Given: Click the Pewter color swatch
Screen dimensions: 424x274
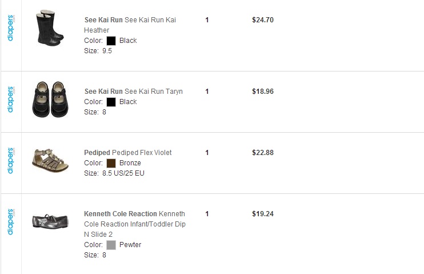Looking at the screenshot, I should pos(111,245).
